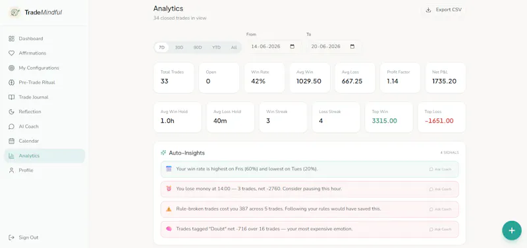The image size is (527, 248).
Task: Click the Open trades value 0
Action: [x=208, y=81]
